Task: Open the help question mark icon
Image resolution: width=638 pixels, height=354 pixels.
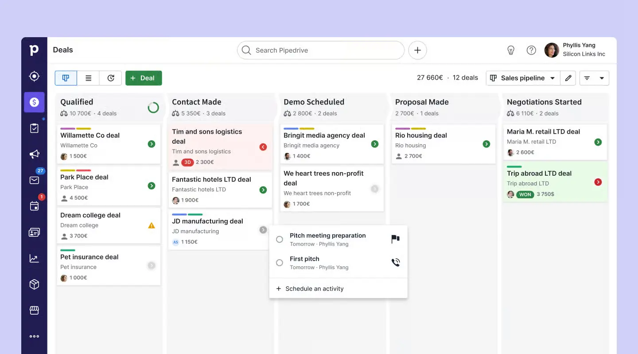Action: pos(531,50)
